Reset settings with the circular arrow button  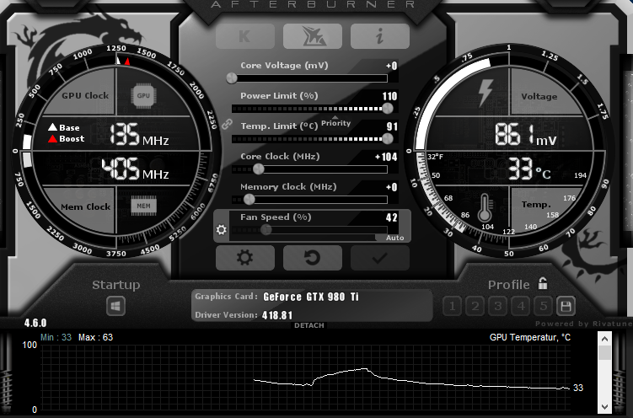tap(313, 257)
